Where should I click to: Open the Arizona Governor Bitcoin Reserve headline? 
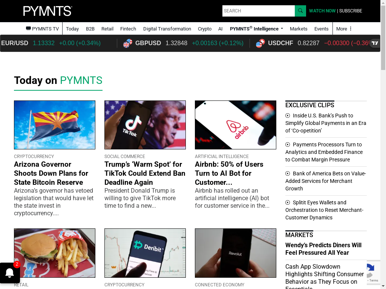point(51,173)
